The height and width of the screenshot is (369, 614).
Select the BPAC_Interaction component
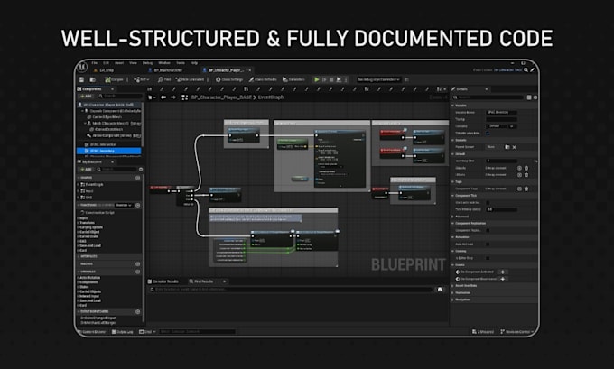coord(103,144)
